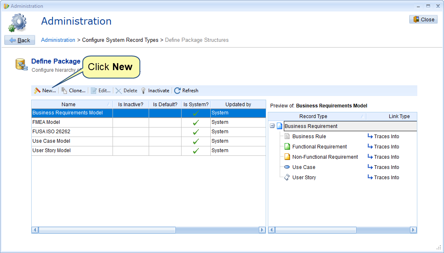444x253 pixels.
Task: Open the Administration breadcrumb link
Action: tap(58, 40)
